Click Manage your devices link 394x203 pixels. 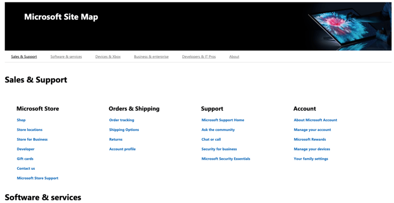coord(312,149)
